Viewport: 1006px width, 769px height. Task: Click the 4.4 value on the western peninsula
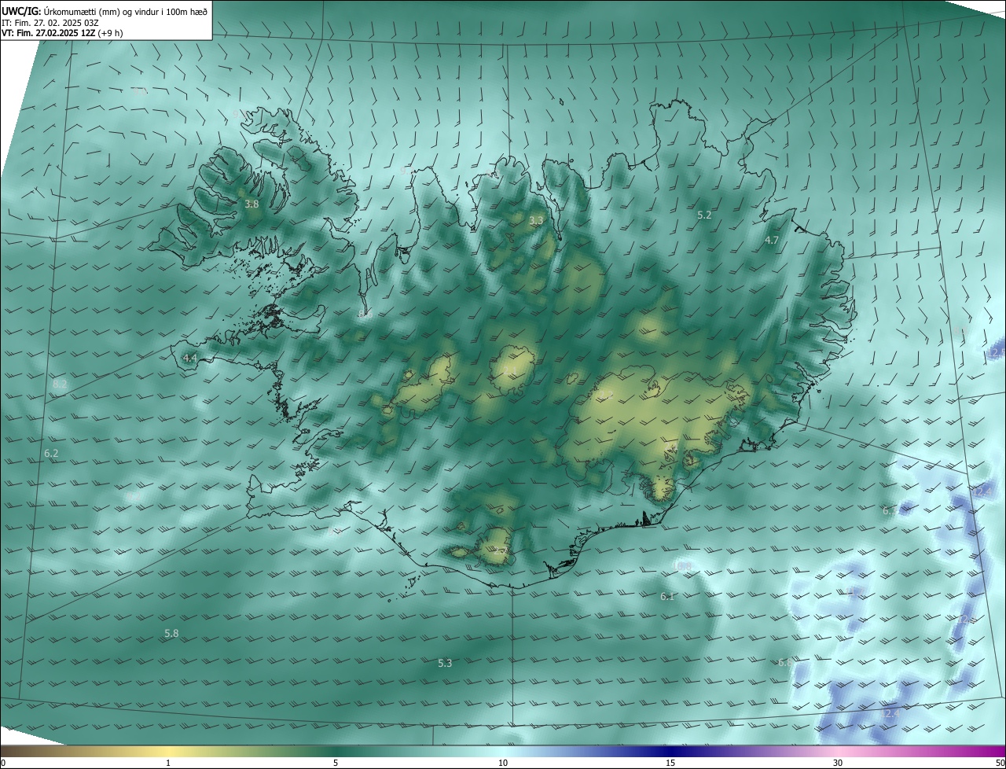189,358
